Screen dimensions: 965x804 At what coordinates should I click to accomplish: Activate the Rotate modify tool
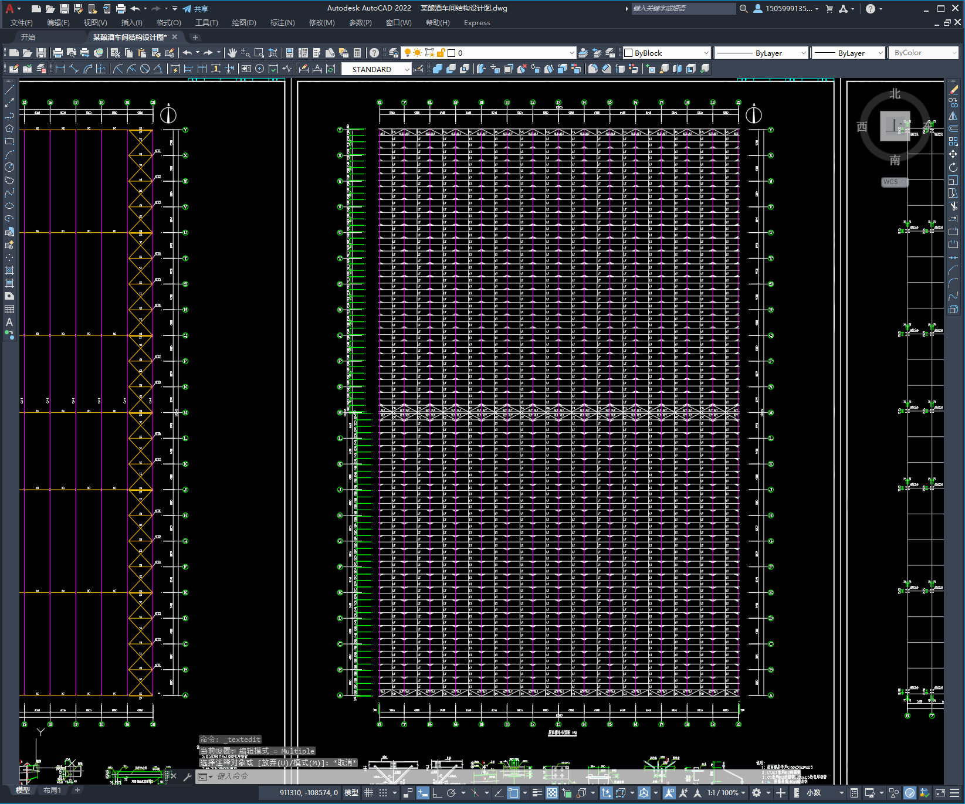pos(953,167)
